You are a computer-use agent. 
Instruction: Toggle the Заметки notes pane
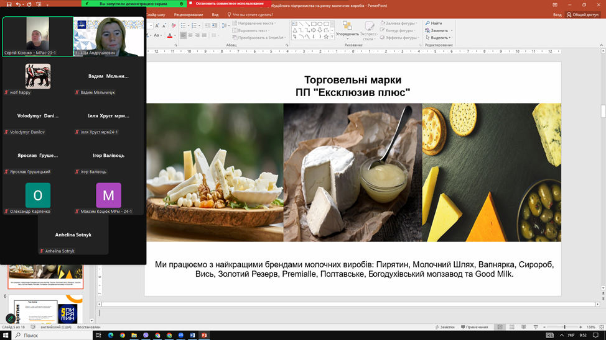click(x=445, y=327)
